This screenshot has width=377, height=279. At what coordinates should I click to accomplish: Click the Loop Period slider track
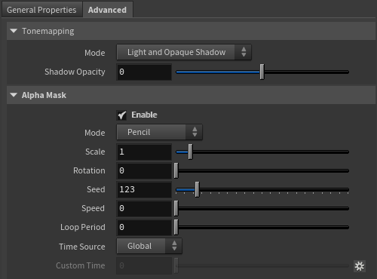tap(262, 227)
